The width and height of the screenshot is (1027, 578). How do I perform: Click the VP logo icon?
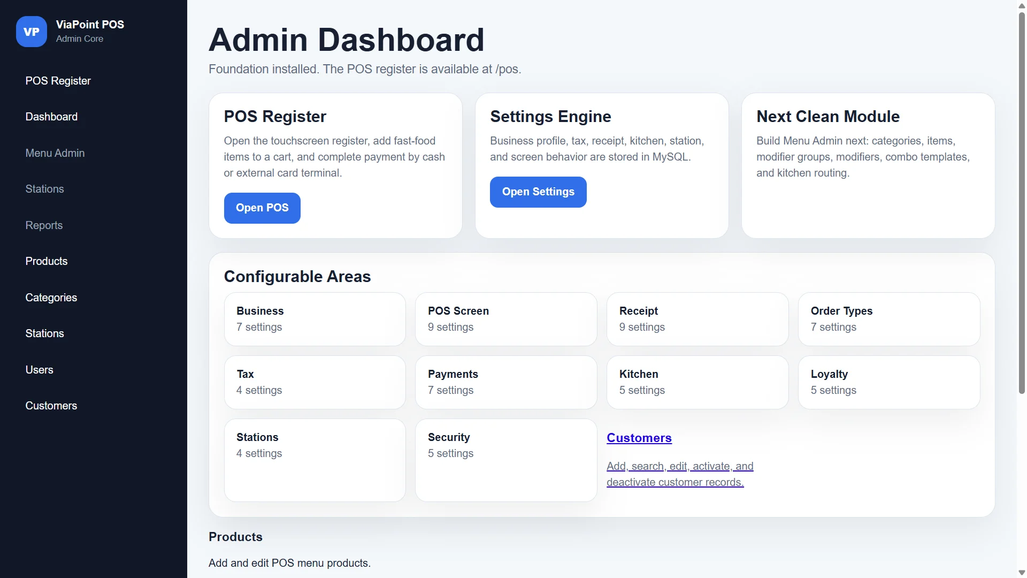point(32,32)
